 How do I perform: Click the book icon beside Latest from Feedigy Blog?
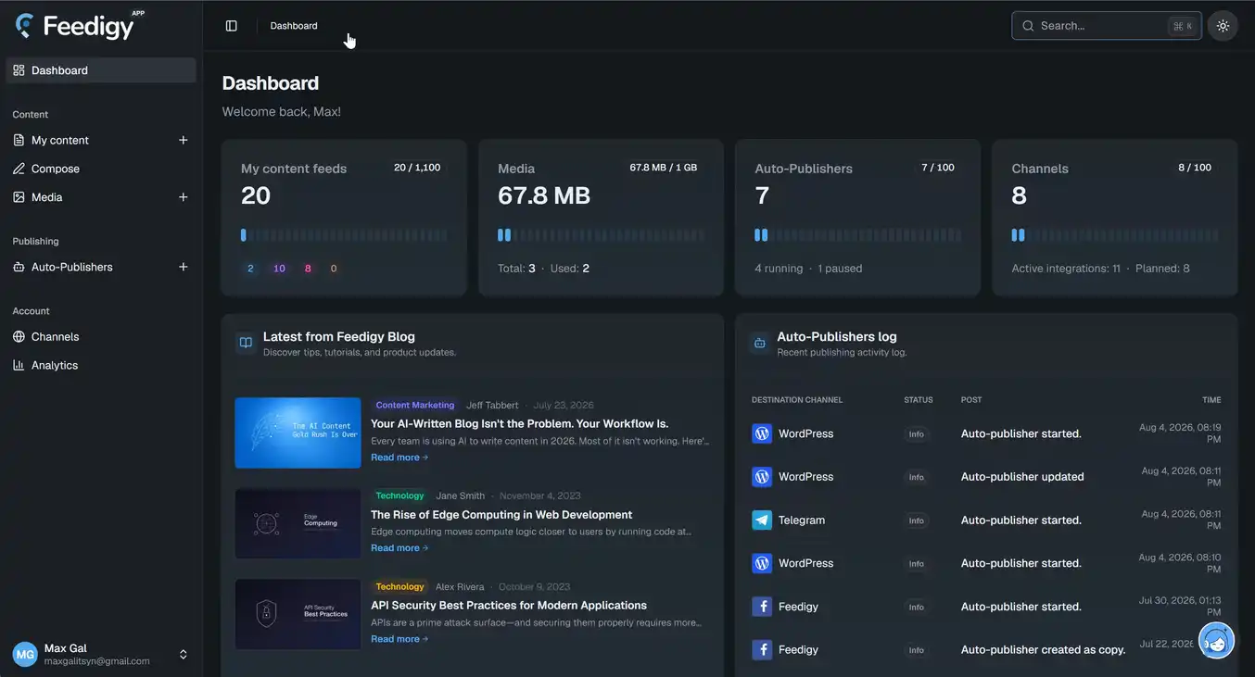tap(246, 343)
